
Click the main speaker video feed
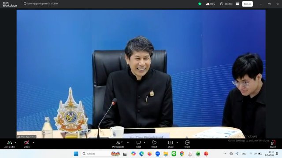pyautogui.click(x=141, y=74)
